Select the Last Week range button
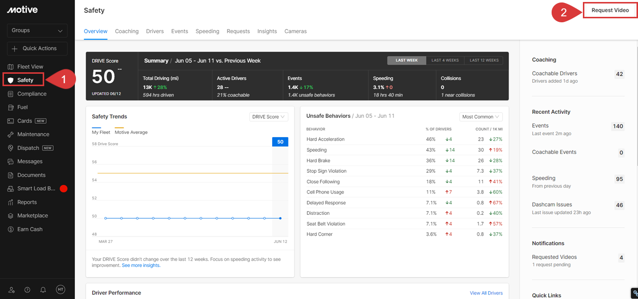The image size is (638, 299). click(406, 60)
